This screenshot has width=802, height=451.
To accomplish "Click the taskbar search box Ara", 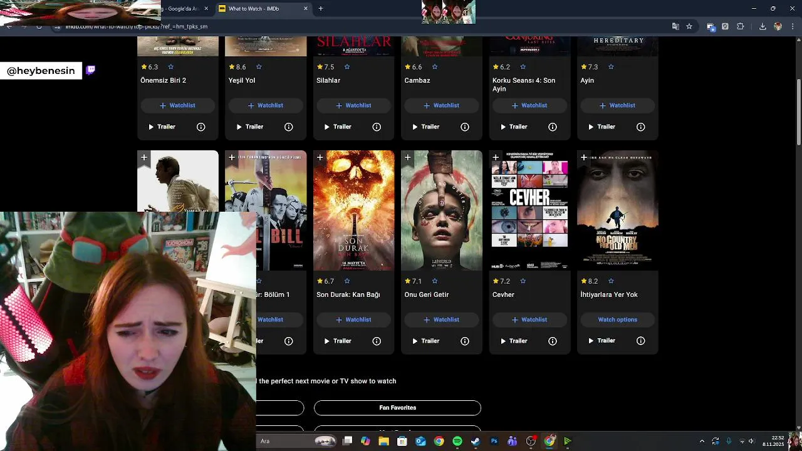I will click(x=298, y=441).
